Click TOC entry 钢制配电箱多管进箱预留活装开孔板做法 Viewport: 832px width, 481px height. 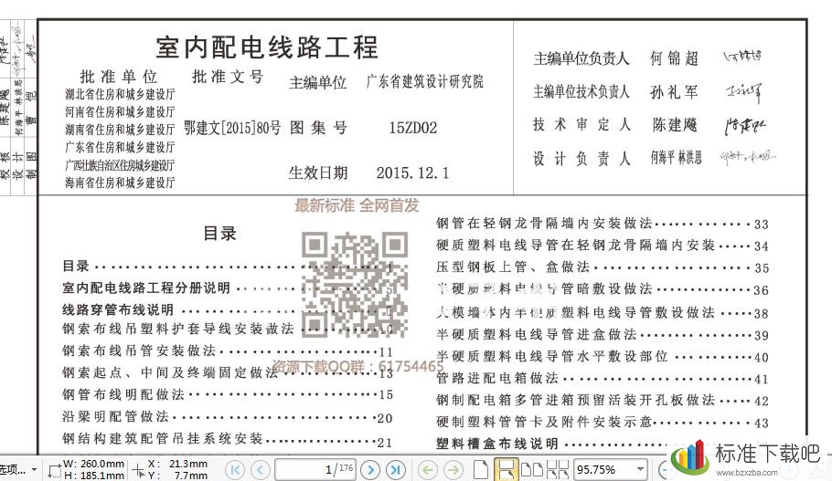603,401
